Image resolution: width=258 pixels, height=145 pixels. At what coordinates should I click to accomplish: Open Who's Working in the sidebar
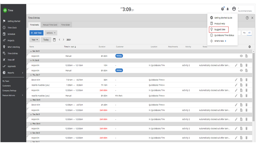pyautogui.click(x=11, y=47)
